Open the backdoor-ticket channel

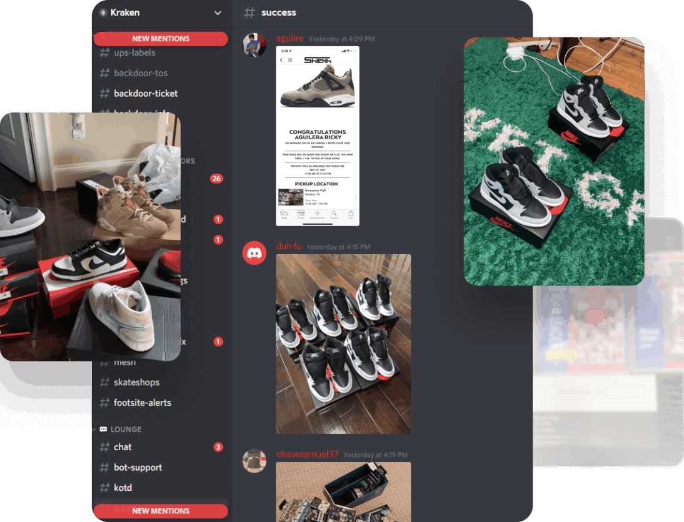(x=146, y=94)
